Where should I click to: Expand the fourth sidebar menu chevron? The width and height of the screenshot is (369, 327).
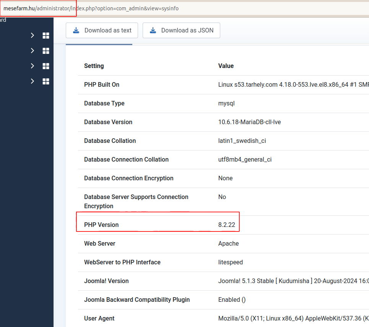(33, 81)
